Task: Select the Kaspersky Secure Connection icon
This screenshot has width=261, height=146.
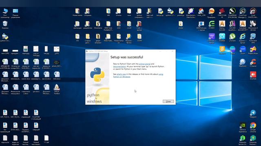Action: (x=243, y=140)
